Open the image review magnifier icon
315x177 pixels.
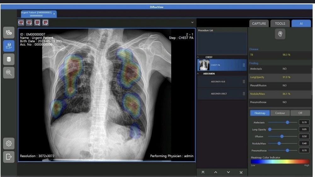[9, 72]
